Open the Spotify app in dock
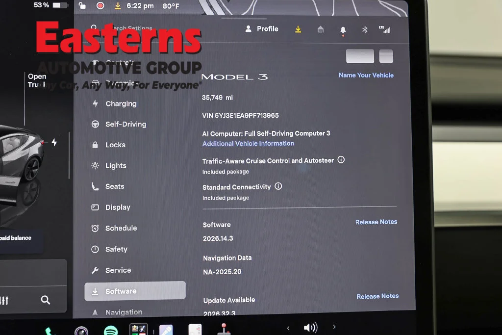 point(111,331)
